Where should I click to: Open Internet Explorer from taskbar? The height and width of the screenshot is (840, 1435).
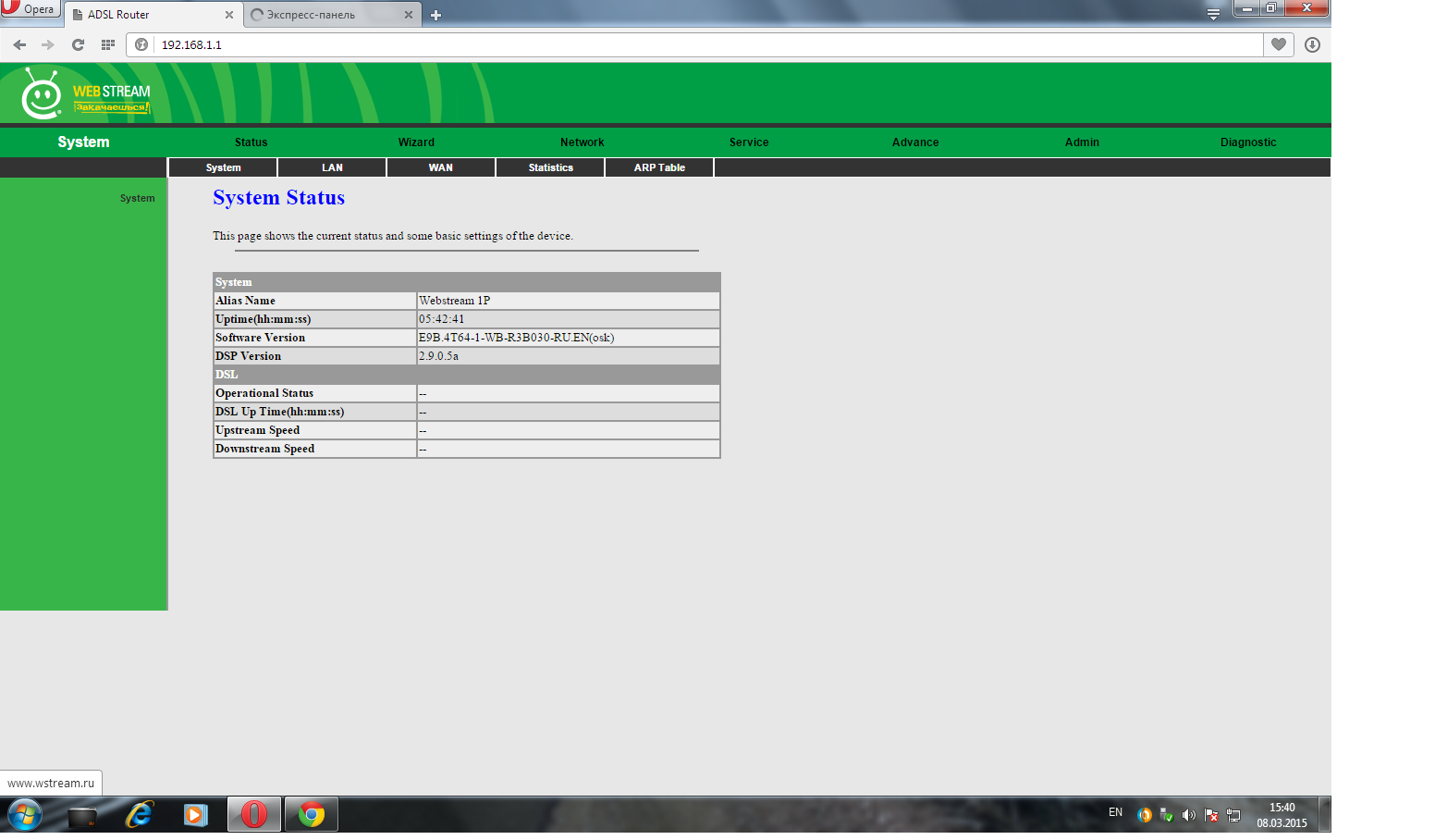pos(139,814)
